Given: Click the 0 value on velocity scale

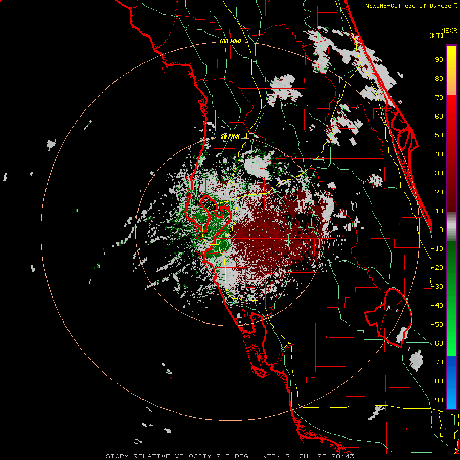Looking at the screenshot, I should 441,229.
